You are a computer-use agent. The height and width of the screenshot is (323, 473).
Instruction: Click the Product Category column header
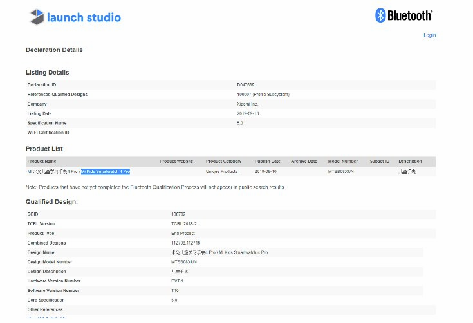pyautogui.click(x=223, y=161)
